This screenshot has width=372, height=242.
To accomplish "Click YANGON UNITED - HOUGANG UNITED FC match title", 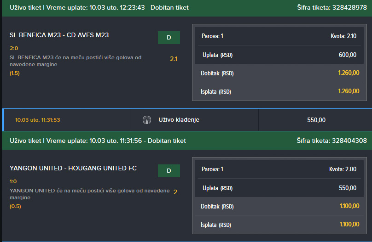I will pos(73,168).
